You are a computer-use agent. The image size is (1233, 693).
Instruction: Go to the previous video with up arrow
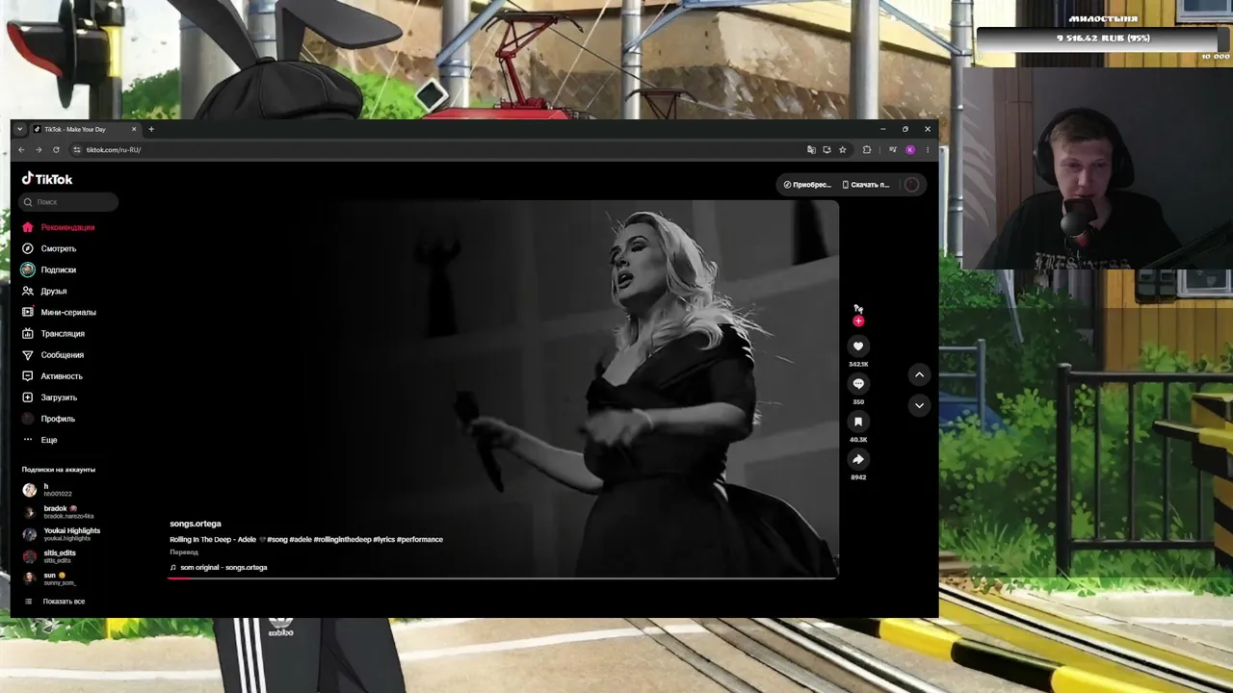919,374
